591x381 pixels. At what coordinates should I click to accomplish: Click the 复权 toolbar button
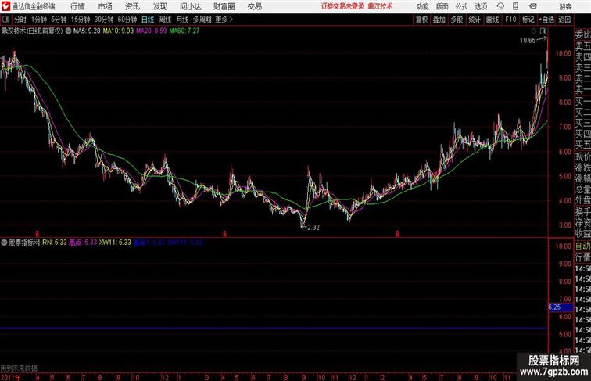point(422,20)
